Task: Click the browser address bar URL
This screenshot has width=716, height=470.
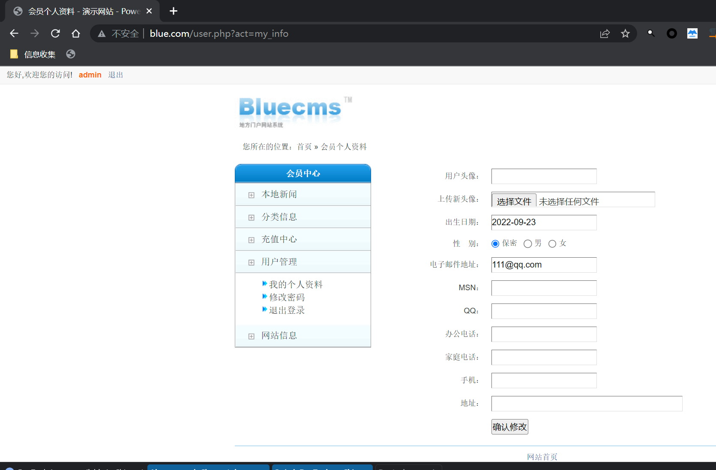Action: 219,33
